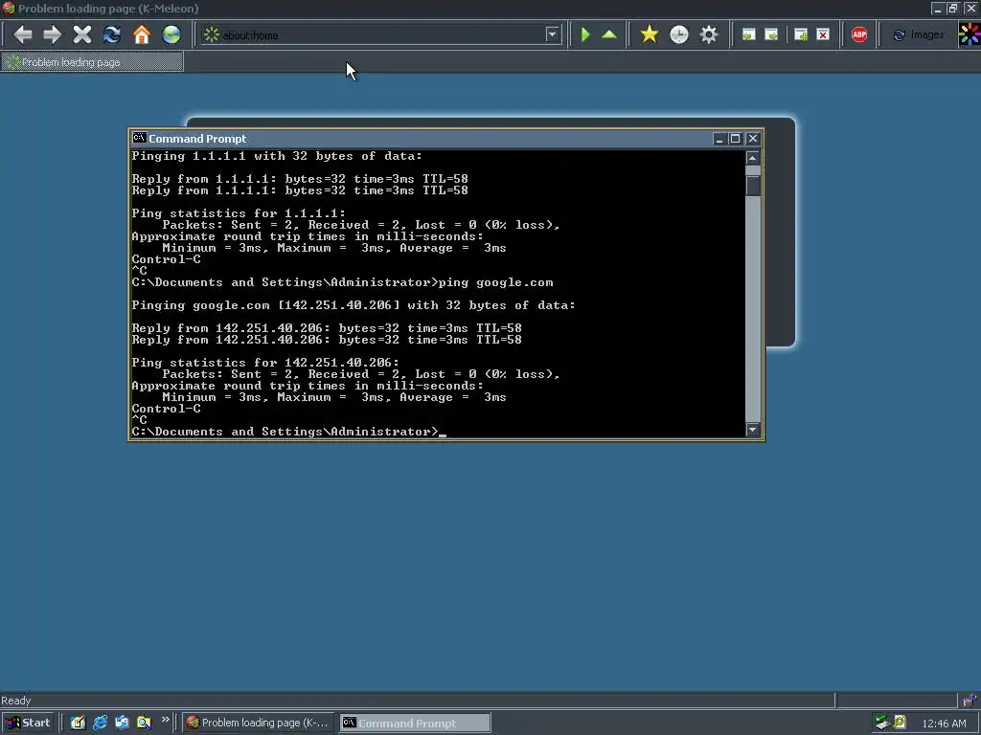The width and height of the screenshot is (981, 735).
Task: Click the network connection tray icon
Action: pos(881,723)
